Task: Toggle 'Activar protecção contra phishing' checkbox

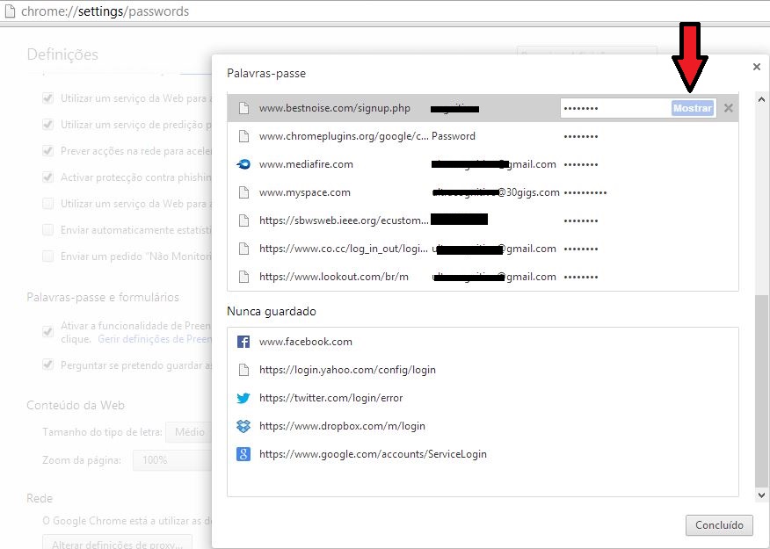Action: 47,177
